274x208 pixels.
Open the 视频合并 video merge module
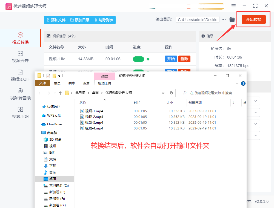point(20,57)
